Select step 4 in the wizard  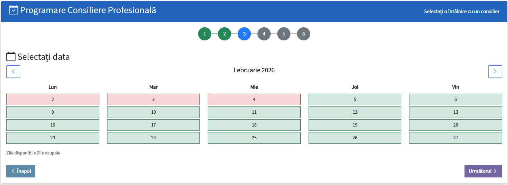(x=264, y=34)
